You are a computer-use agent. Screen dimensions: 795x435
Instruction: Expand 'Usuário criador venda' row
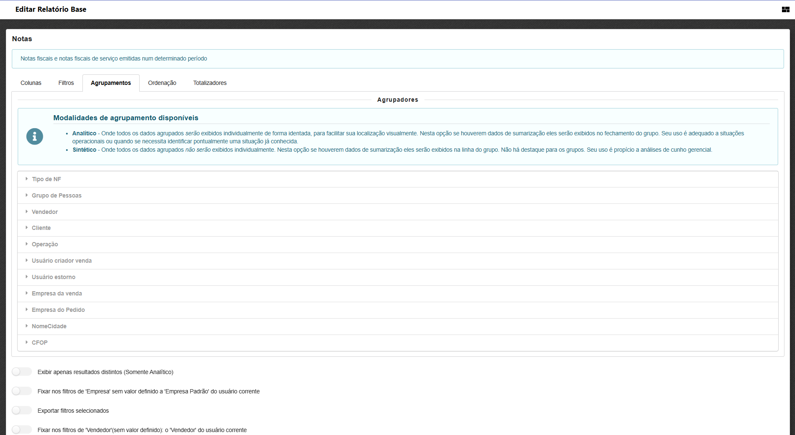point(61,261)
